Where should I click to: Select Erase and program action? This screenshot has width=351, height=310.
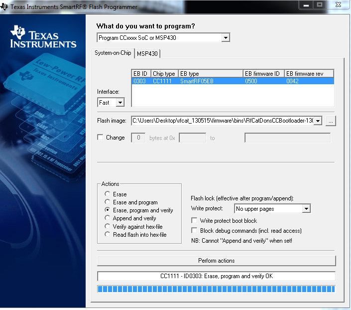(x=108, y=202)
